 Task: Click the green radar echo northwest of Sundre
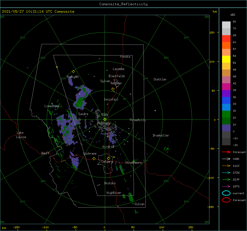coord(79,102)
